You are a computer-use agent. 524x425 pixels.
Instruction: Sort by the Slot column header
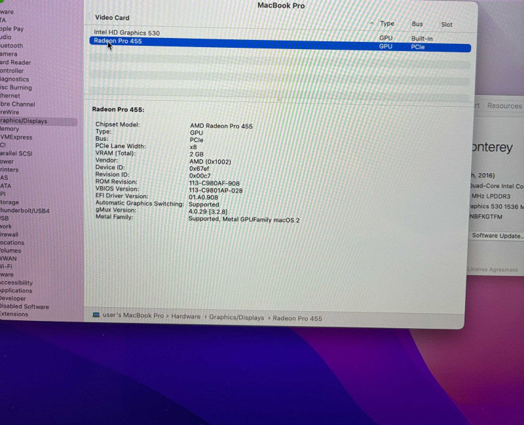447,24
